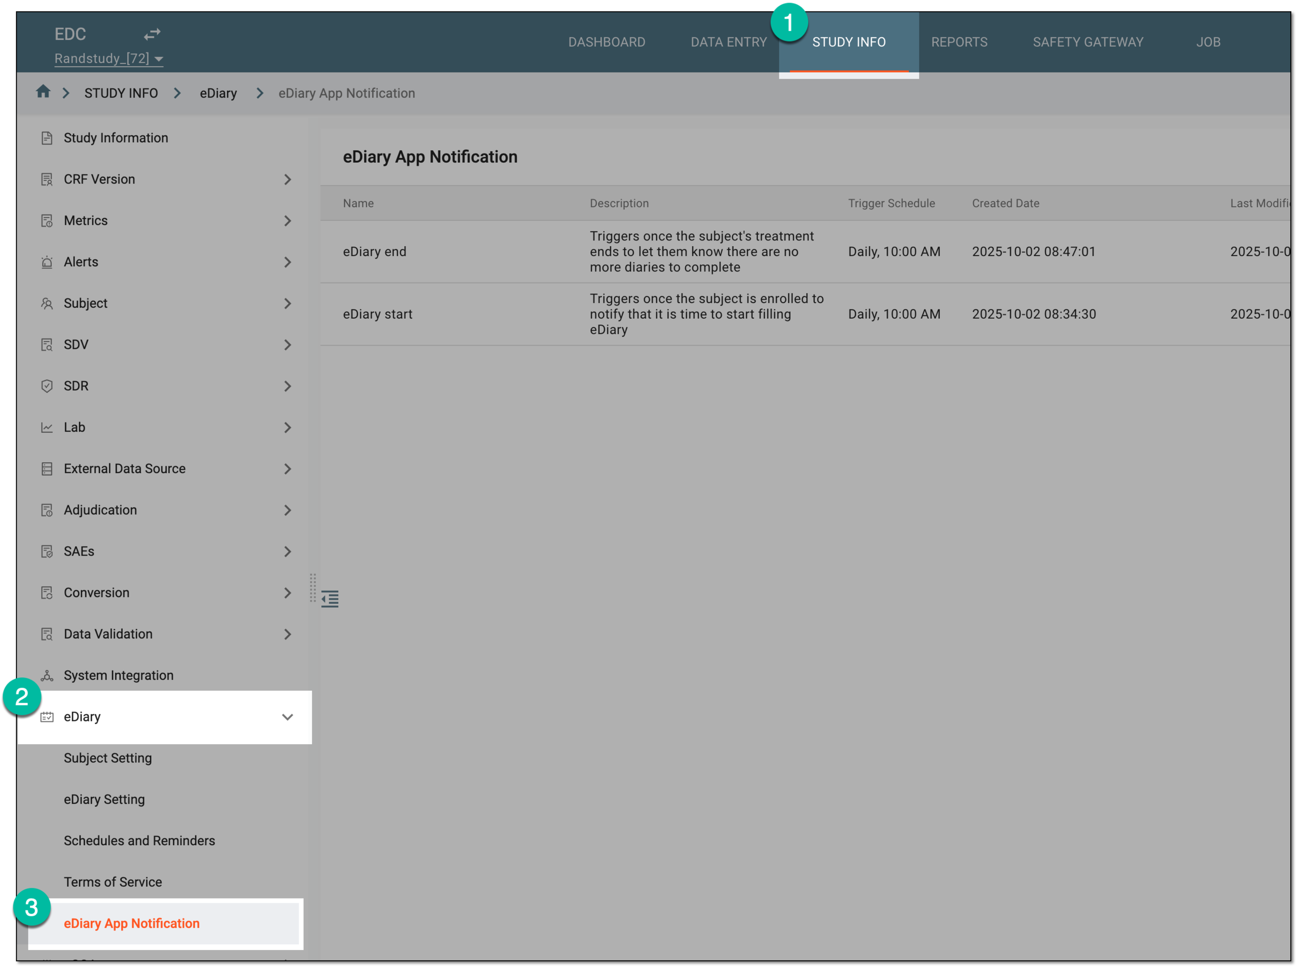Expand the SDR menu chevron

point(287,386)
